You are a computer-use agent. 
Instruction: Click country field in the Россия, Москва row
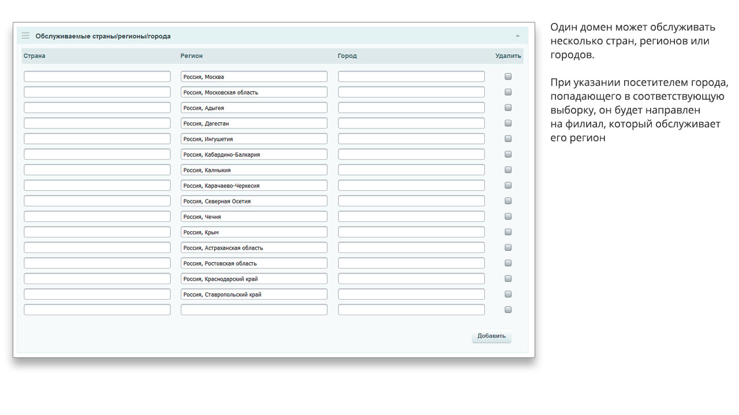[x=97, y=77]
